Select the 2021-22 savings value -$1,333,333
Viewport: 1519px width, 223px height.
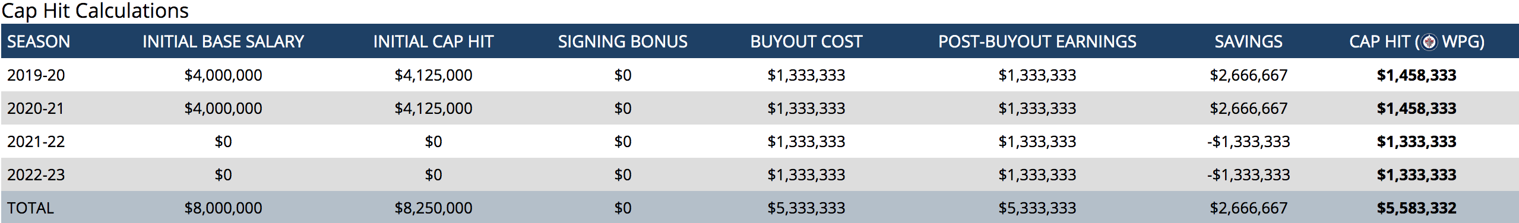pyautogui.click(x=1249, y=142)
